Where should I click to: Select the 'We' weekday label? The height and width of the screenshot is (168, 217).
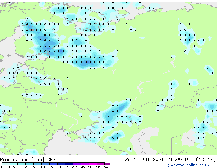[127, 160]
